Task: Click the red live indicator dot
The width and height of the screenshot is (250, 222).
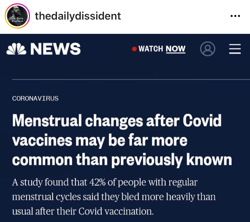Action: pos(134,49)
